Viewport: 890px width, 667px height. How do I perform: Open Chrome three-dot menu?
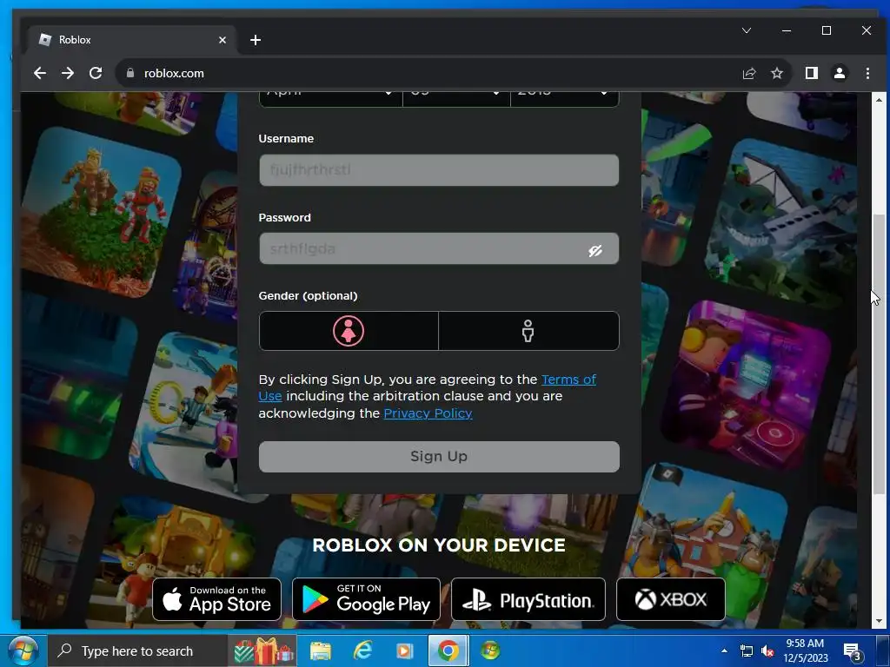[867, 73]
